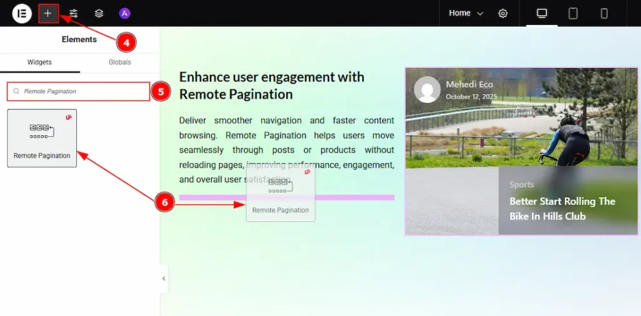Select the Remote Pagination widget in panel
The height and width of the screenshot is (316, 641).
click(x=42, y=138)
